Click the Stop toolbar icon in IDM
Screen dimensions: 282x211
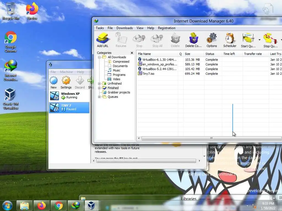(139, 40)
